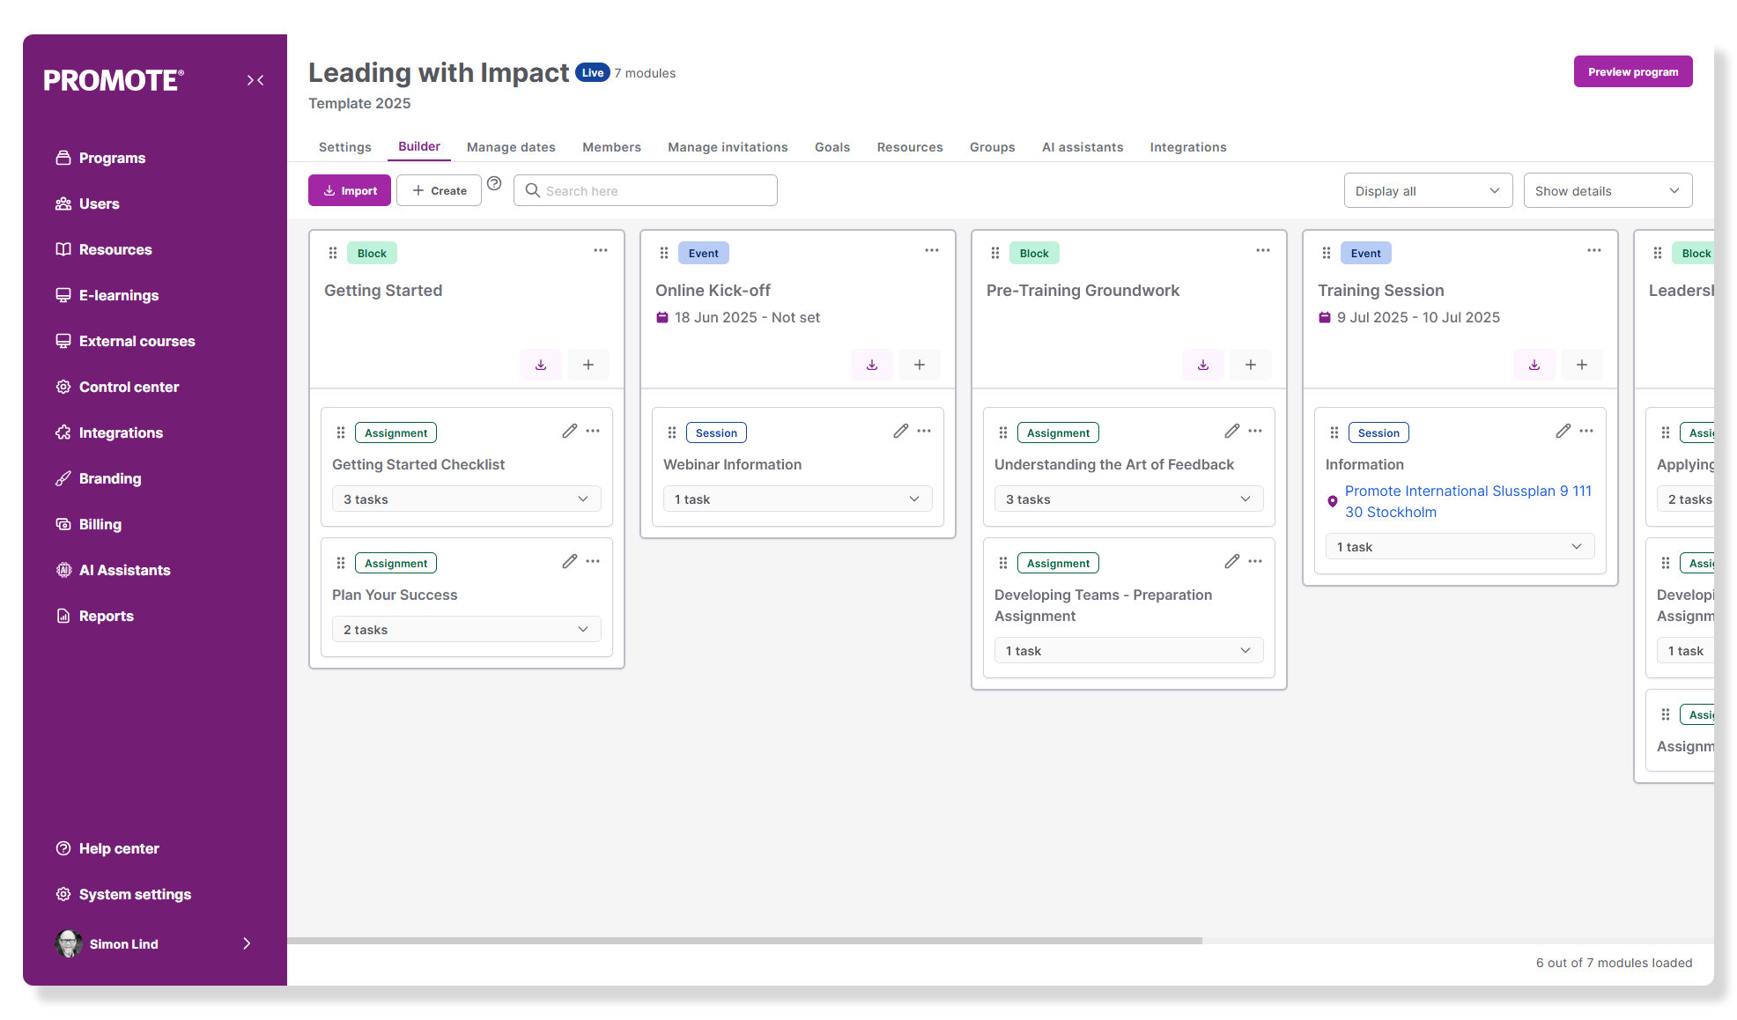Open the help question mark icon next to Create
The height and width of the screenshot is (1020, 1737).
494,183
